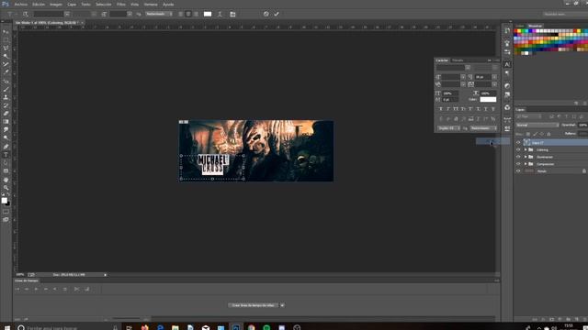Go to the first timeline frame
This screenshot has height=330, width=588.
17,289
